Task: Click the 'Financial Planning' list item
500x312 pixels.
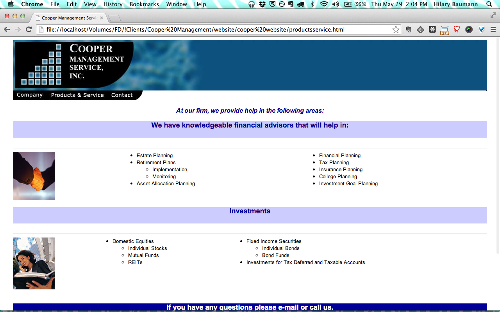Action: click(340, 155)
